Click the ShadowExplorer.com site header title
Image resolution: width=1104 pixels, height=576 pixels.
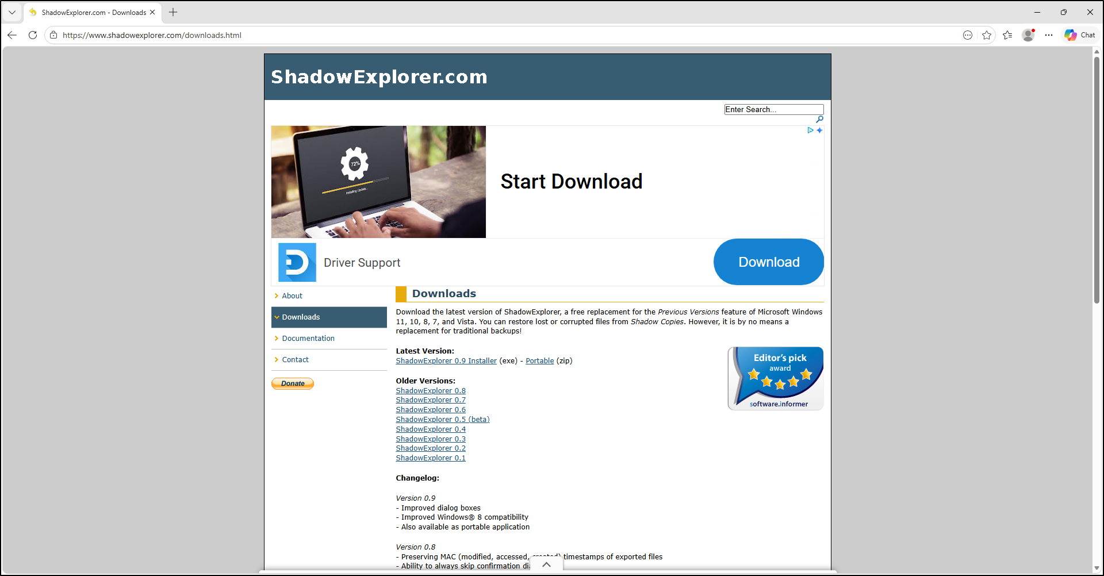tap(379, 77)
